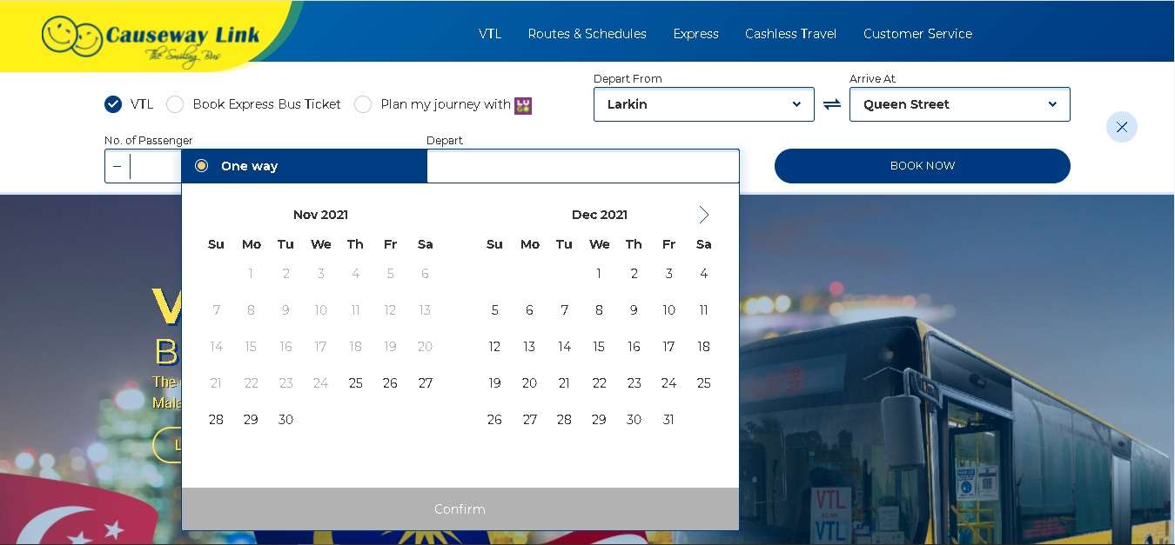
Task: Click the LUGO journey planner icon
Action: [x=523, y=105]
